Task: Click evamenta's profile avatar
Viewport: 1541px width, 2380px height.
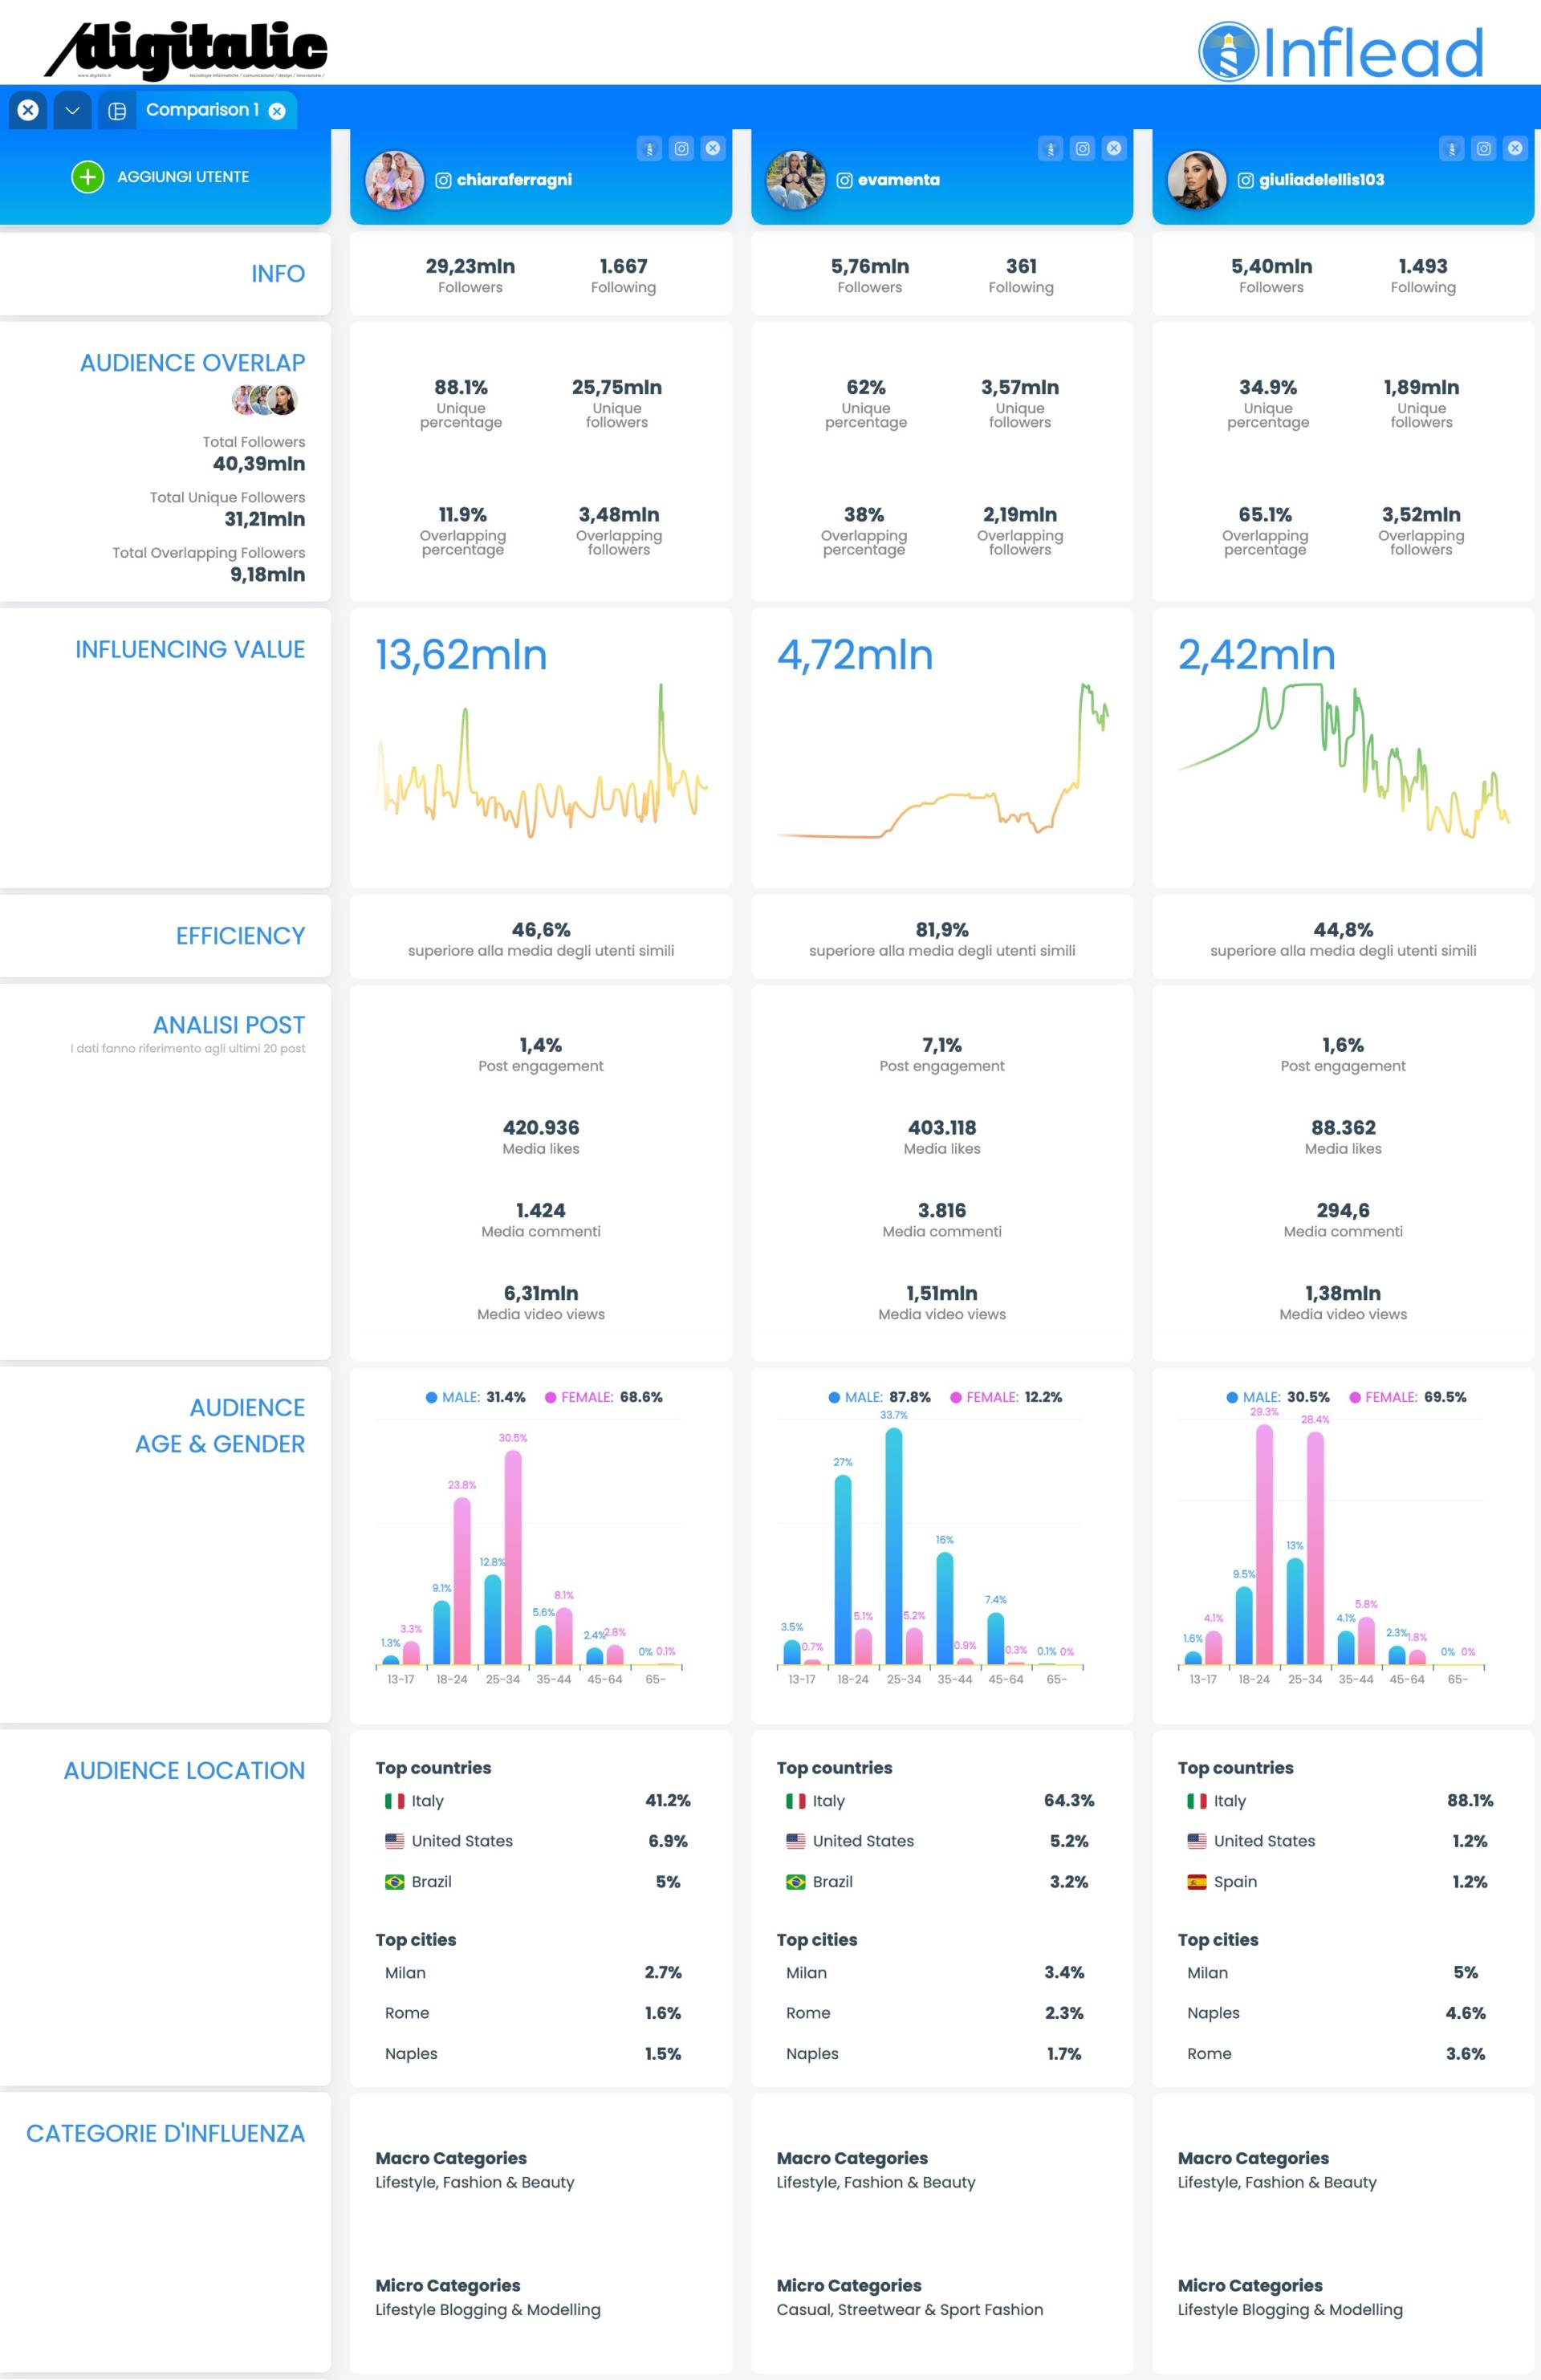Action: click(796, 180)
